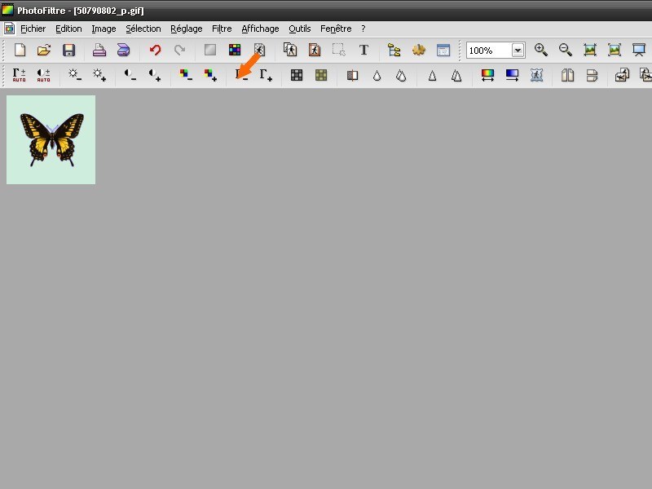Open the Fichier menu
The image size is (652, 489).
click(33, 29)
